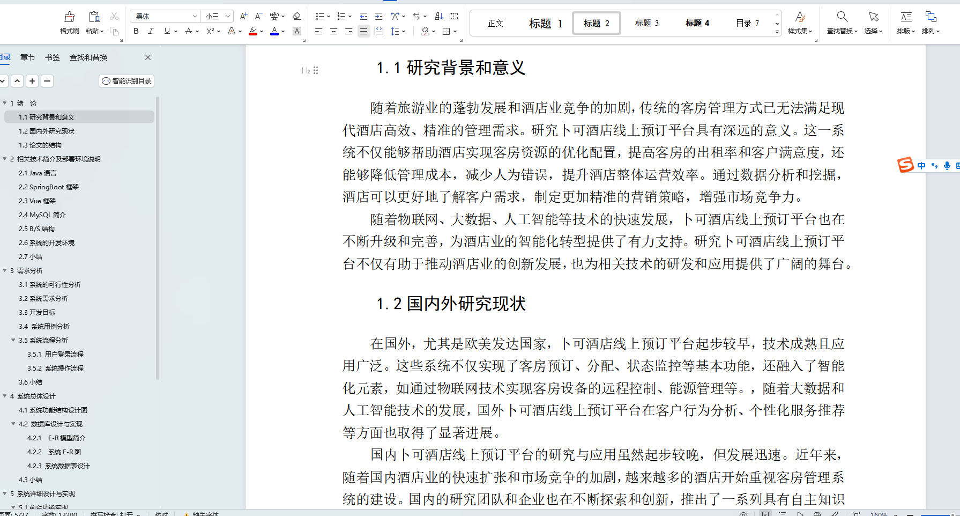Clear formatting with the eraser icon
Image resolution: width=960 pixels, height=516 pixels.
(297, 17)
